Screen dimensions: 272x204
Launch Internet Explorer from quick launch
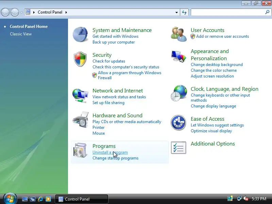pos(40,199)
